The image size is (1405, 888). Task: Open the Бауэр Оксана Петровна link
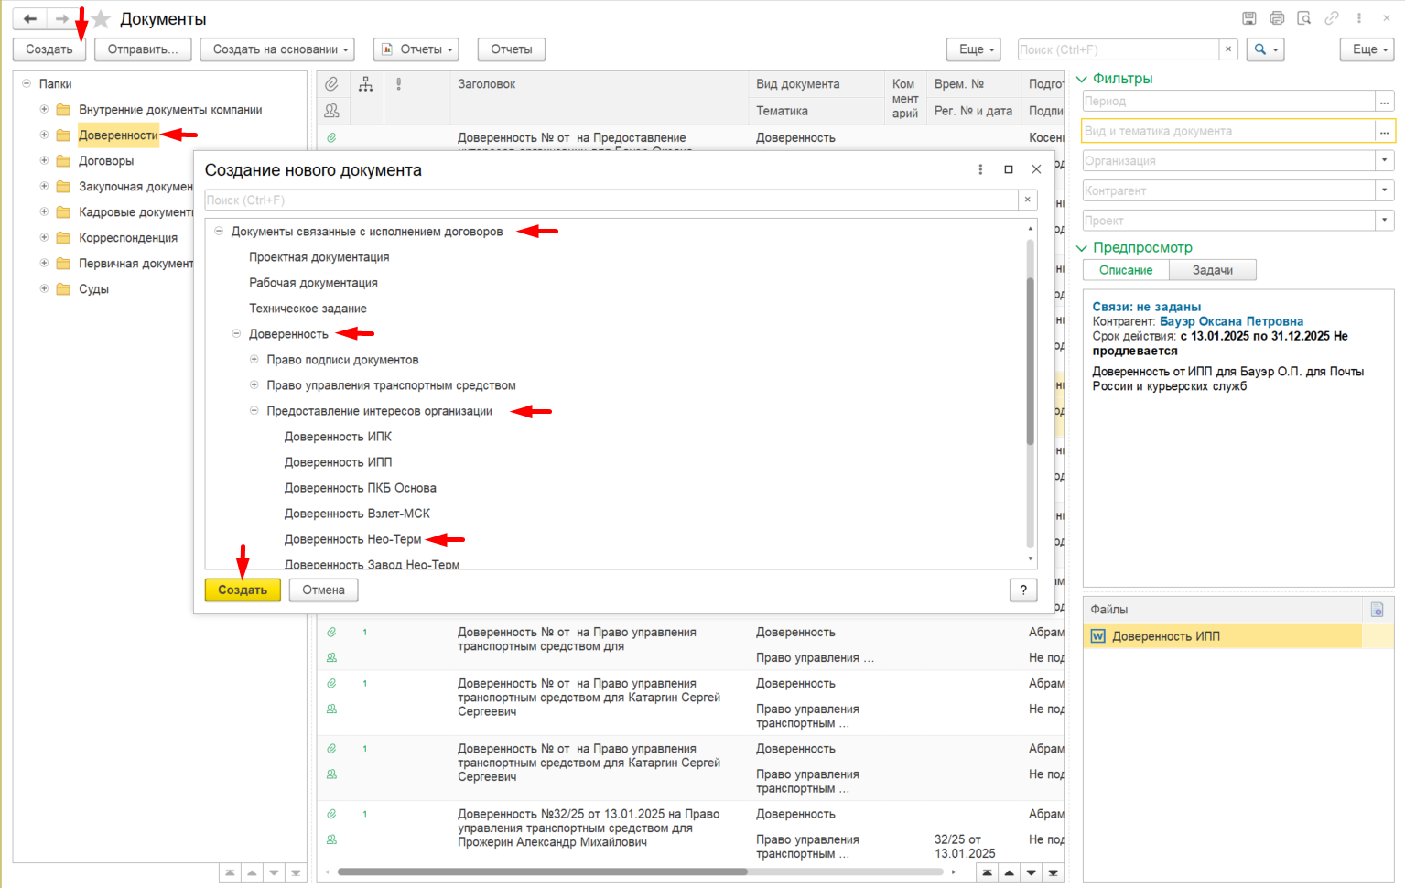[x=1231, y=321]
